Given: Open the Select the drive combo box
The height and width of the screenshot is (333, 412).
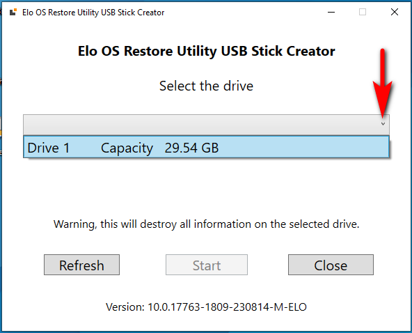Looking at the screenshot, I should pyautogui.click(x=206, y=125).
